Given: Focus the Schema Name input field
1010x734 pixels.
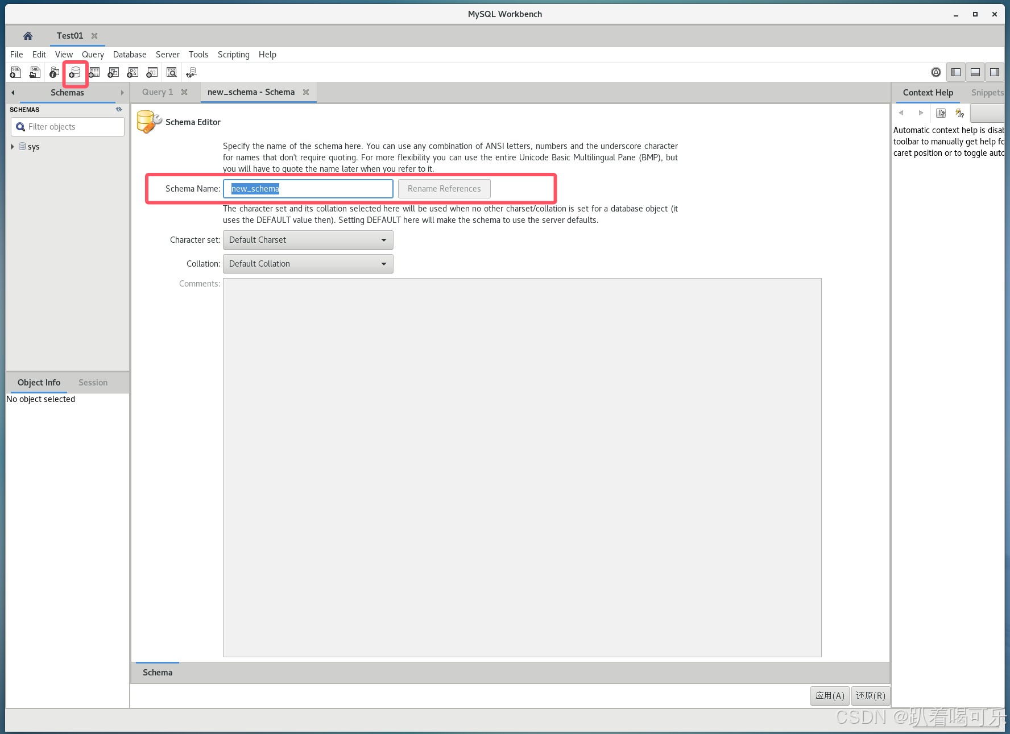Looking at the screenshot, I should click(308, 189).
